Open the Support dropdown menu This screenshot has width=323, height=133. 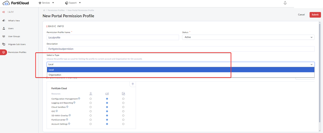73,3
